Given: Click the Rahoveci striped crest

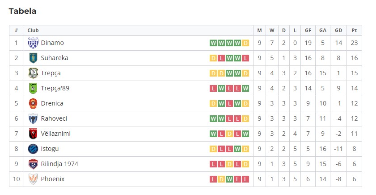Looking at the screenshot, I should [33, 118].
